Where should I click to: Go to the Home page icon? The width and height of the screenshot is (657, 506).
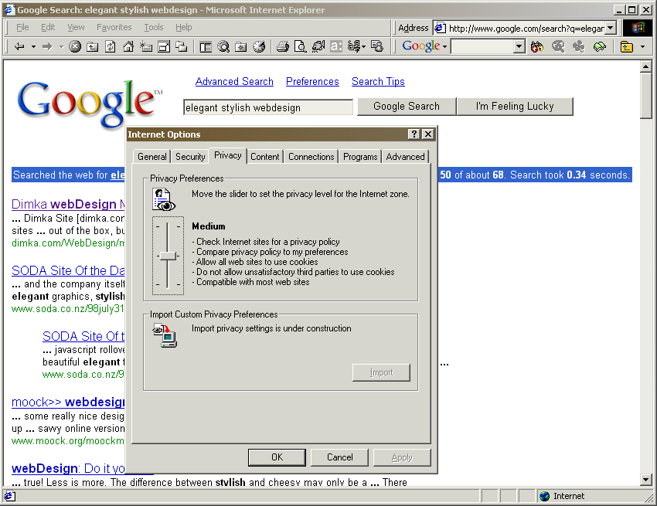coord(128,46)
